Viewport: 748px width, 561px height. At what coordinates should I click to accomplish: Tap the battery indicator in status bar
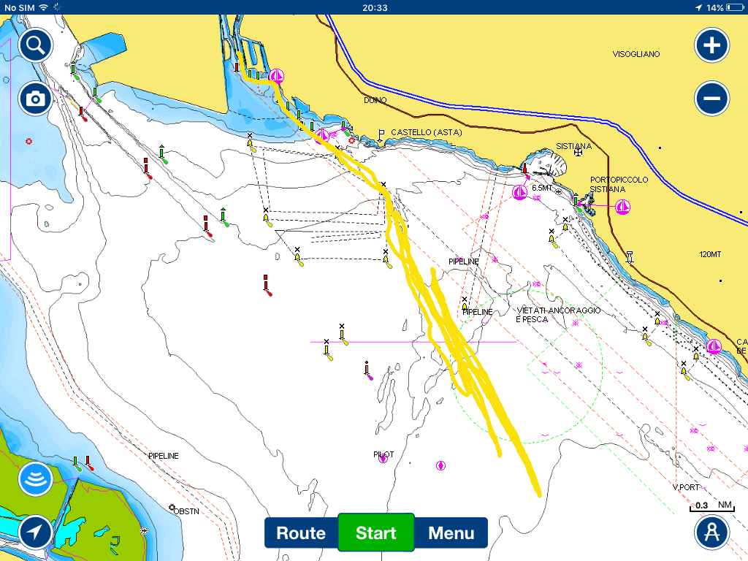733,7
